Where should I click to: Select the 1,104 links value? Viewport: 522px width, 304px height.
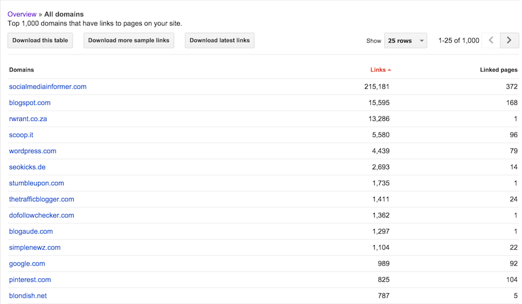coord(381,247)
